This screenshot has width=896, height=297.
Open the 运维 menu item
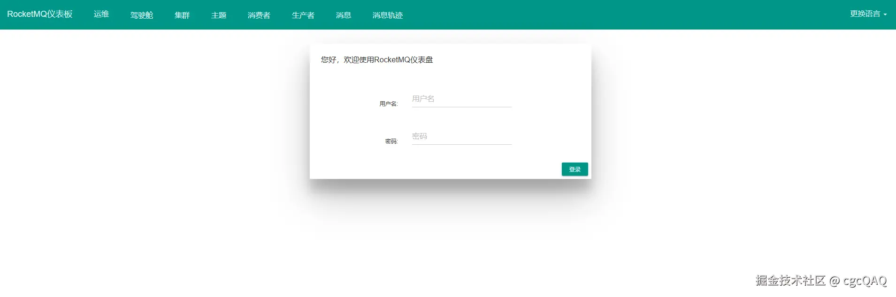[x=101, y=14]
